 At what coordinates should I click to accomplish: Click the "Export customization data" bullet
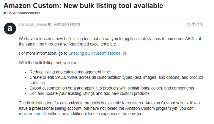(111, 88)
